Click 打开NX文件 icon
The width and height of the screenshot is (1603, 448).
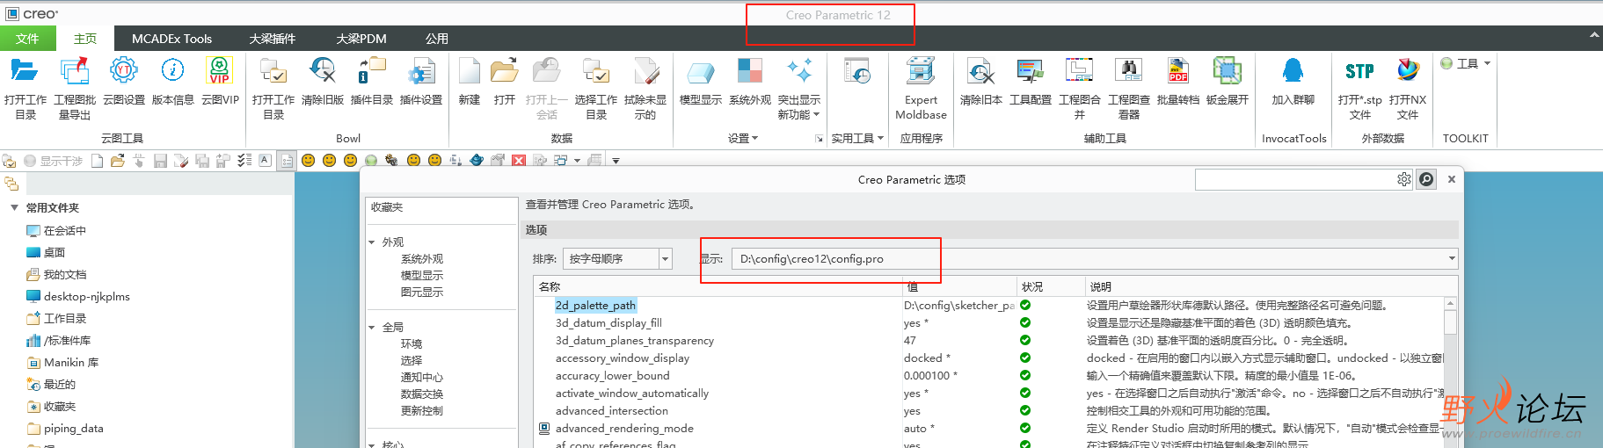[x=1408, y=71]
